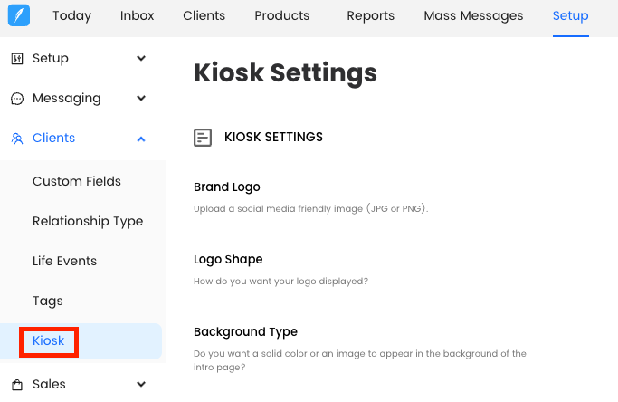Screen dimensions: 618x402
Task: Open the Mass Messages tab
Action: click(473, 16)
